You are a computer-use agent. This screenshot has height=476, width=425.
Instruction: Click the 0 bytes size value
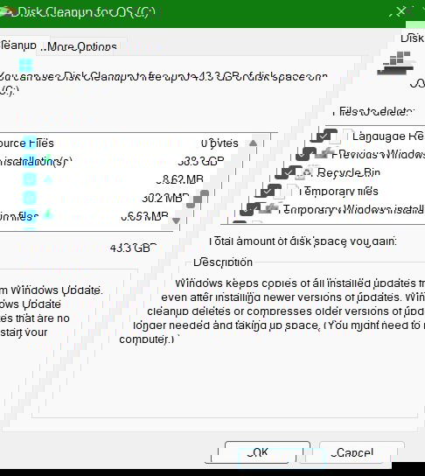[219, 143]
